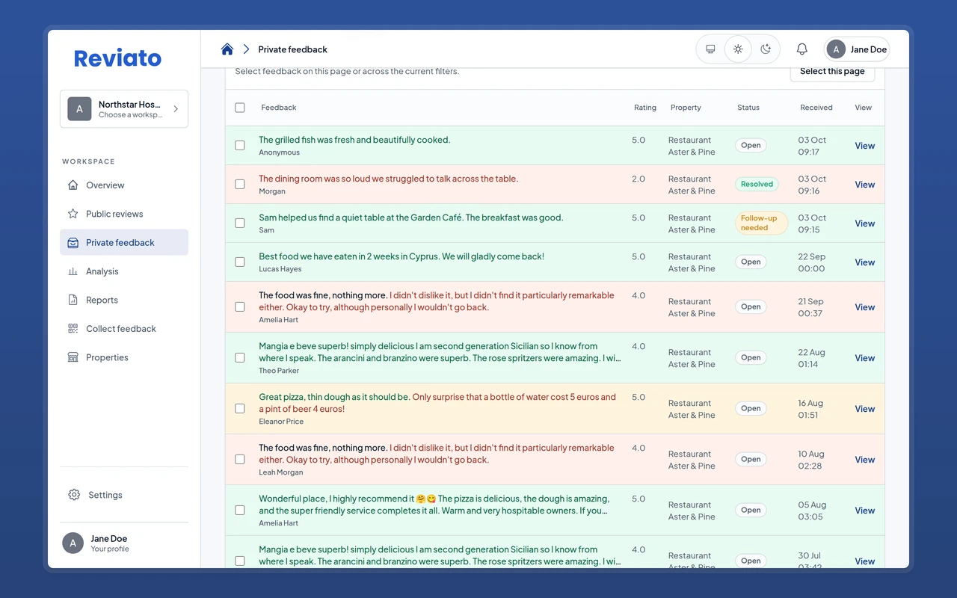Click the Collect feedback QR code icon
The width and height of the screenshot is (957, 598).
point(73,329)
